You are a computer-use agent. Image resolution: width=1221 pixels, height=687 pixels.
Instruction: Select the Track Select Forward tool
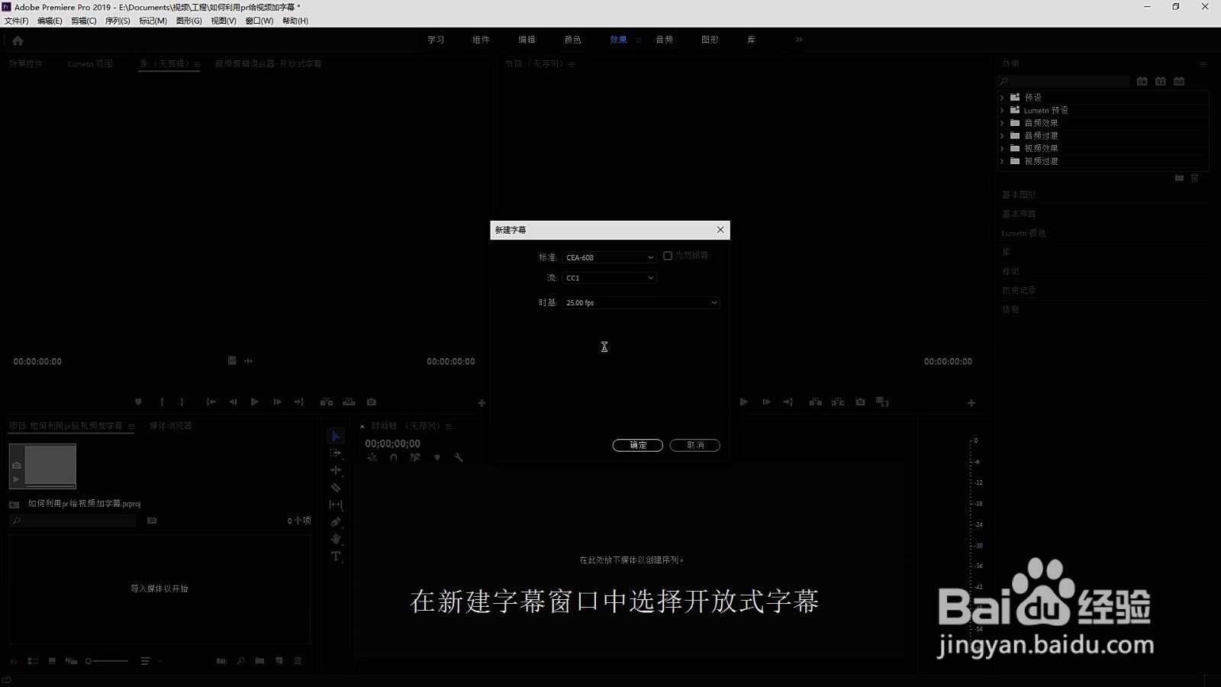[x=336, y=453]
